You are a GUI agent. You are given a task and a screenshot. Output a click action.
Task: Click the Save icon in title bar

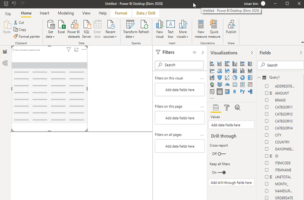pyautogui.click(x=6, y=4)
